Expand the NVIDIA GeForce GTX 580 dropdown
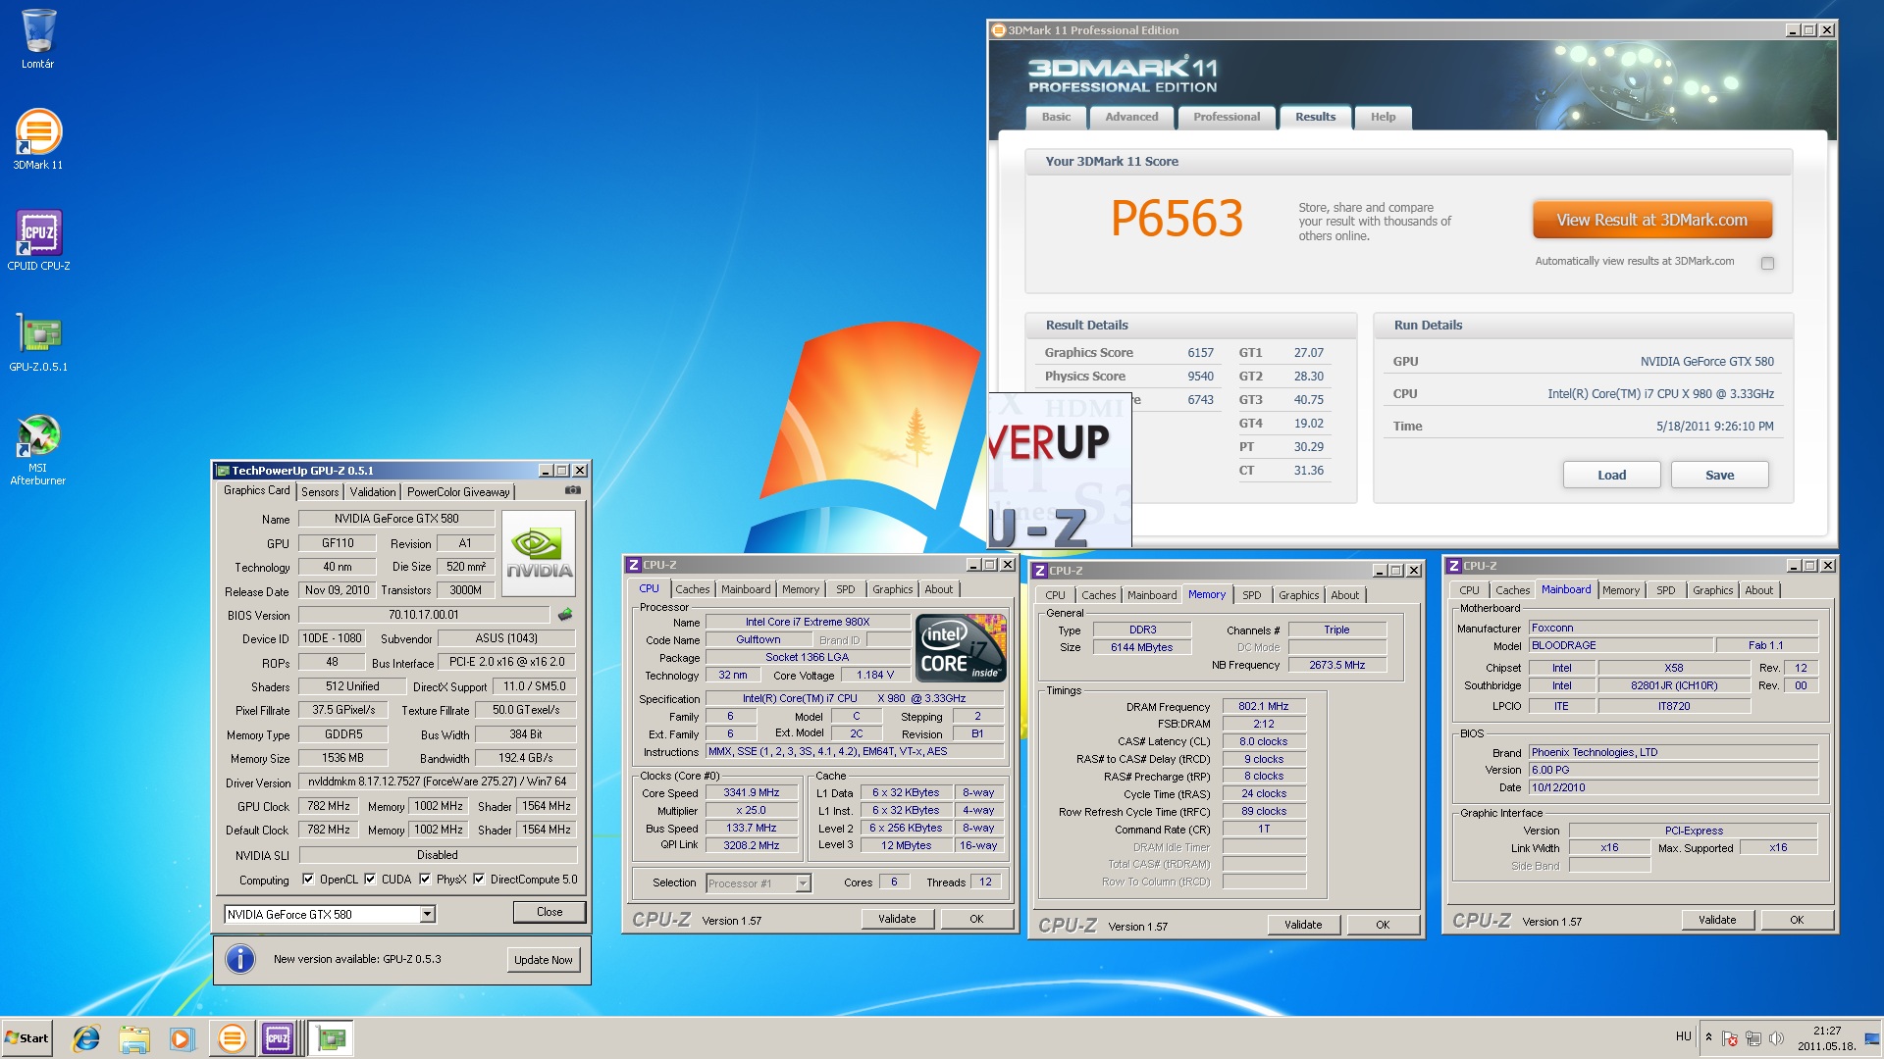The image size is (1884, 1059). point(427,914)
